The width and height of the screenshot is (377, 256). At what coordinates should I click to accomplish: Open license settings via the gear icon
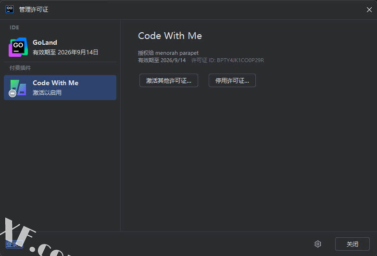[x=318, y=244]
